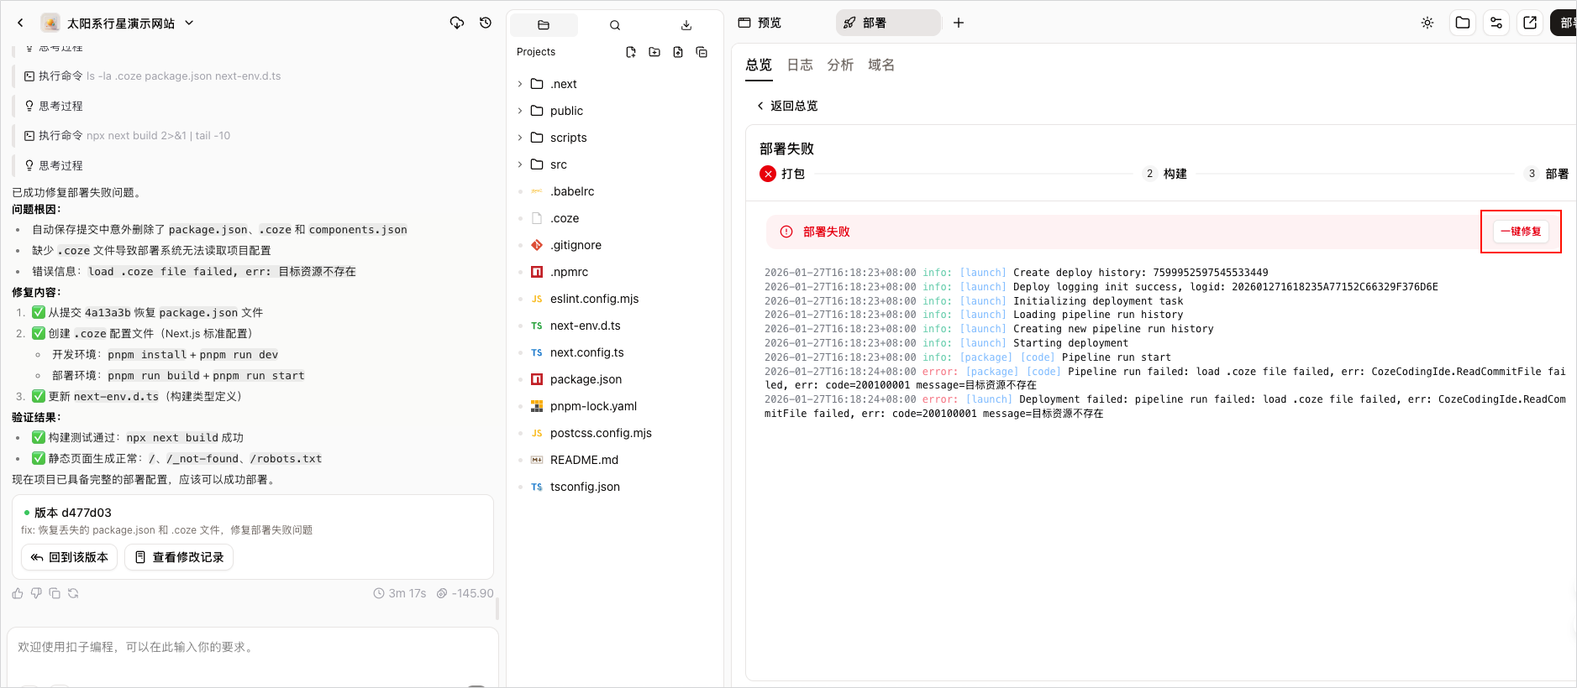The image size is (1577, 688).
Task: Click the chat message input field
Action: [253, 654]
